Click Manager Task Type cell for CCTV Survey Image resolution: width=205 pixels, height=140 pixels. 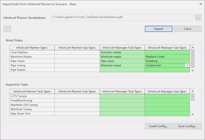click(122, 96)
